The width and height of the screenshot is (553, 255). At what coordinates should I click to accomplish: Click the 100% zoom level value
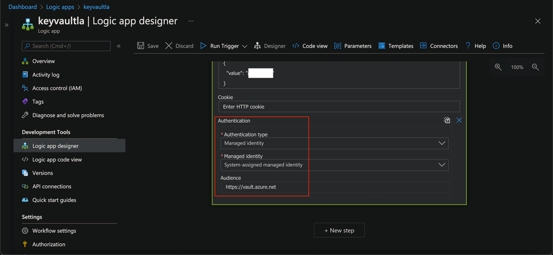(517, 67)
